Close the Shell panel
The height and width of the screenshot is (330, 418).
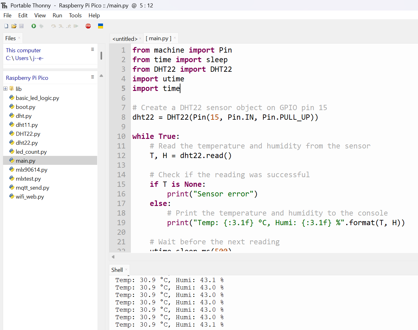point(126,269)
